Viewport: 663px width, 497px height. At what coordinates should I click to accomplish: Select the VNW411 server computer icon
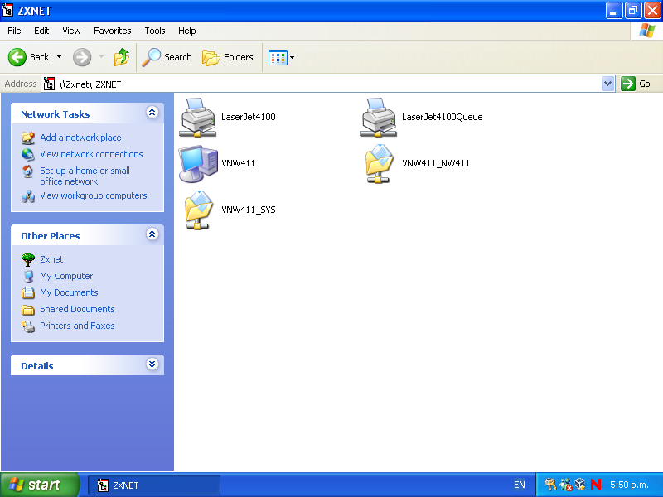[x=198, y=163]
